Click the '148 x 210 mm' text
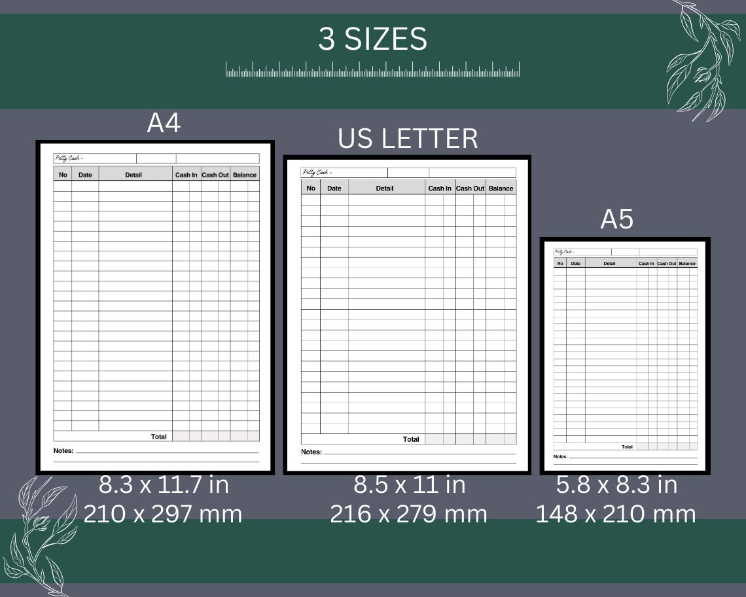Screen dimensions: 746x597 pyautogui.click(x=616, y=514)
